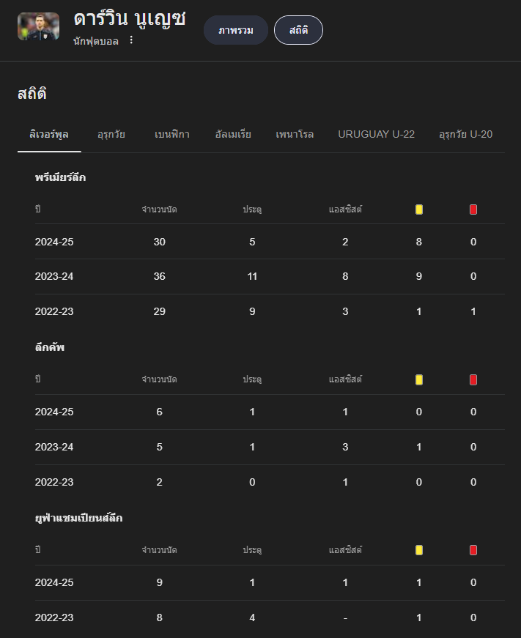Open the เบนฟิกา tab
This screenshot has height=638, width=521.
171,134
